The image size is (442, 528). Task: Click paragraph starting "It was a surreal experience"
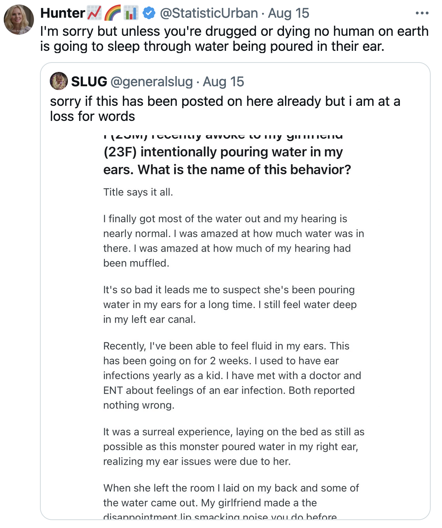coord(233,446)
